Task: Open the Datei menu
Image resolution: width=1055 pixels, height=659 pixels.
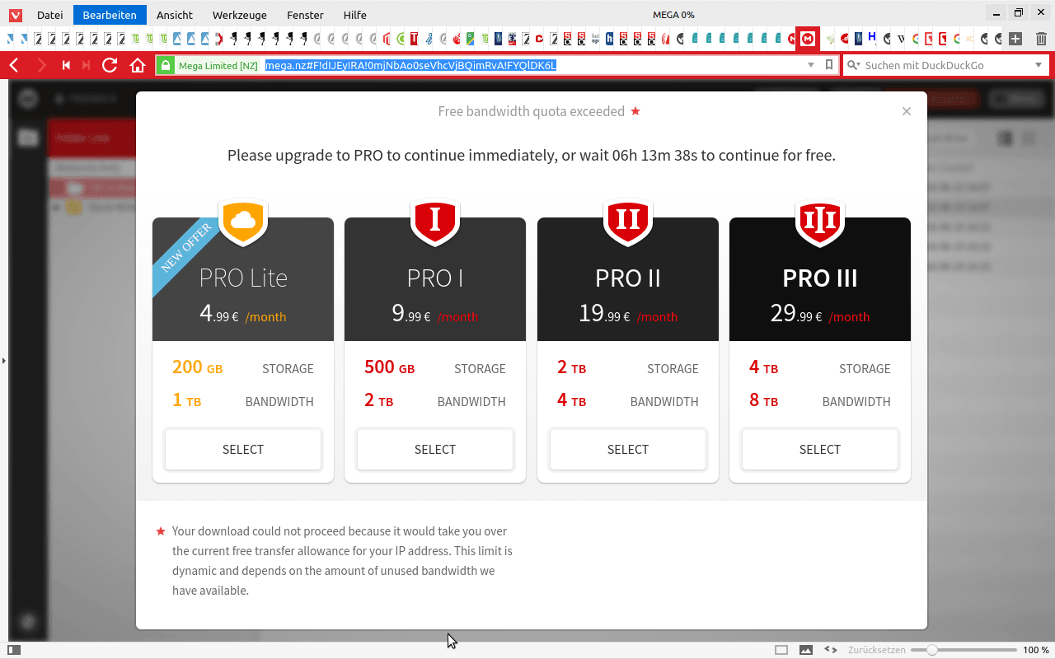Action: [x=50, y=15]
